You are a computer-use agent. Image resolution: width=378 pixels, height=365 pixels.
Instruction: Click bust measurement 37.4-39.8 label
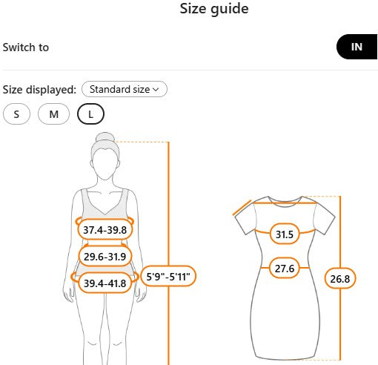point(105,230)
